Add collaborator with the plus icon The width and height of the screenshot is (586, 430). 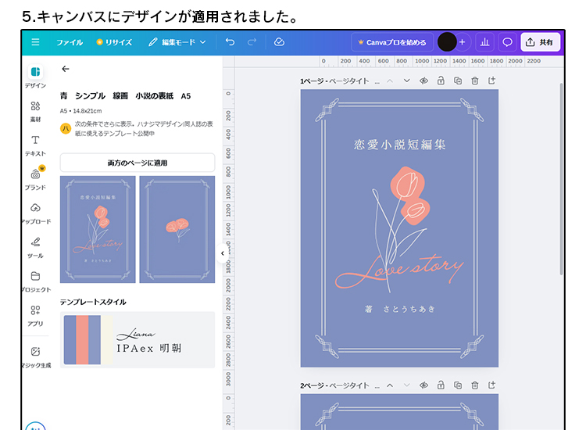coord(463,42)
